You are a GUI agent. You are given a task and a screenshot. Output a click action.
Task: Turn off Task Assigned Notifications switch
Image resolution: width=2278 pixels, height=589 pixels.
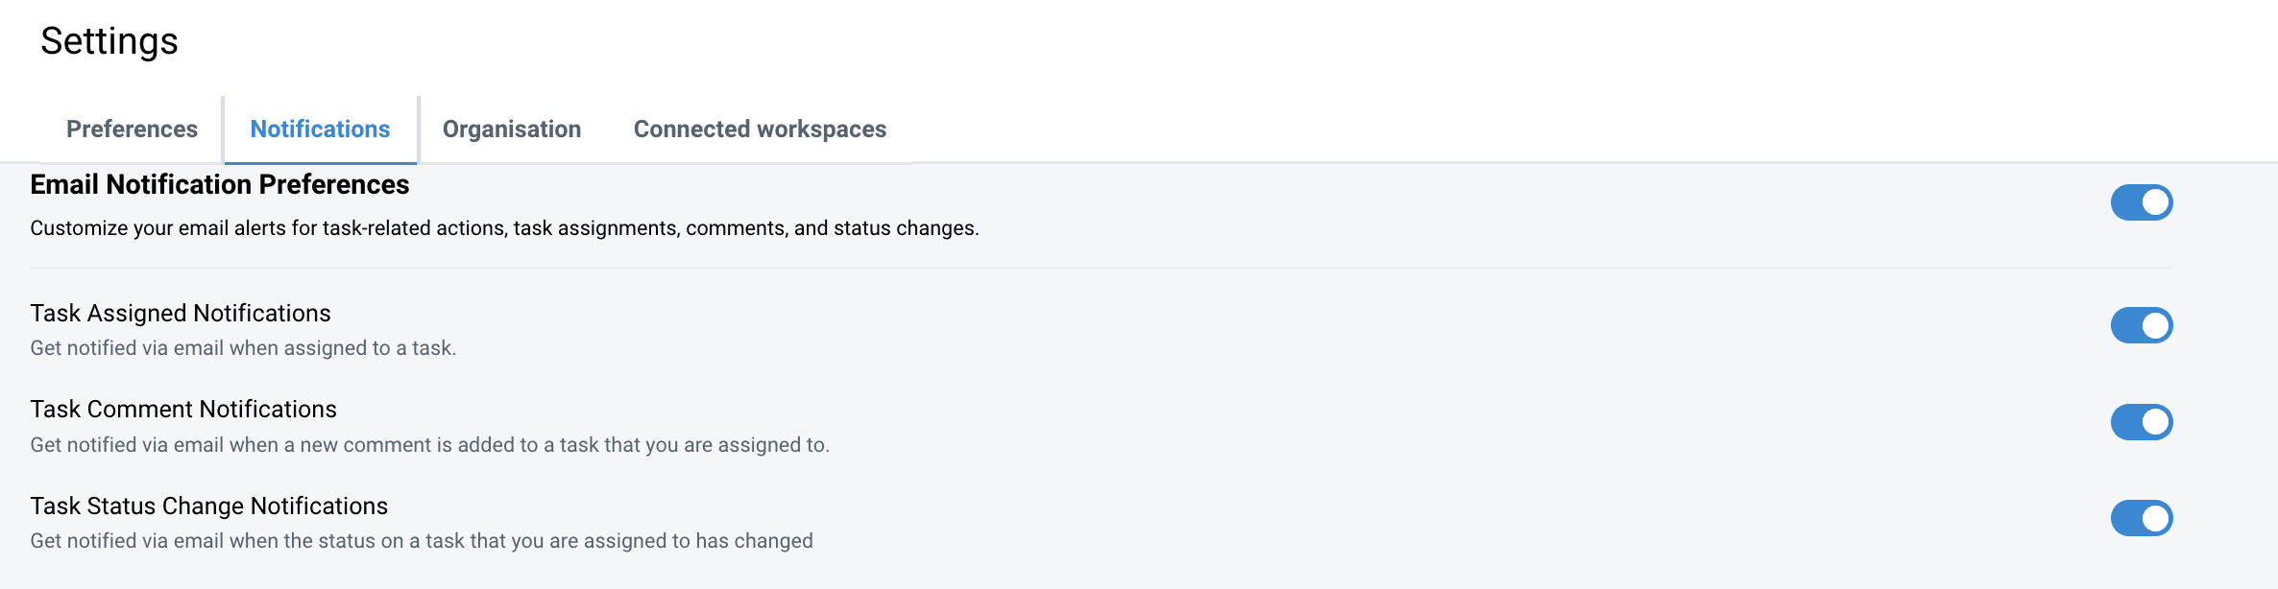click(2141, 325)
